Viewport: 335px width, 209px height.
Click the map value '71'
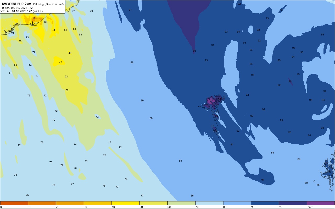coord(10,73)
